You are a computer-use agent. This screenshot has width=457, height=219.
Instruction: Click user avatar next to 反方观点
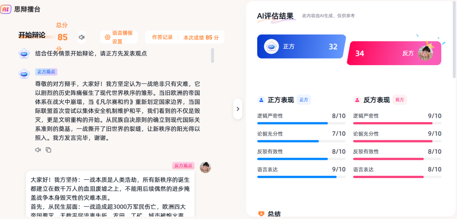pos(205,167)
